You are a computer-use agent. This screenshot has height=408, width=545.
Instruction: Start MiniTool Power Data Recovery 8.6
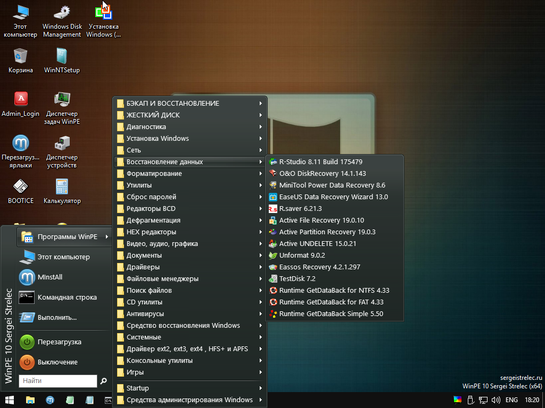click(334, 185)
